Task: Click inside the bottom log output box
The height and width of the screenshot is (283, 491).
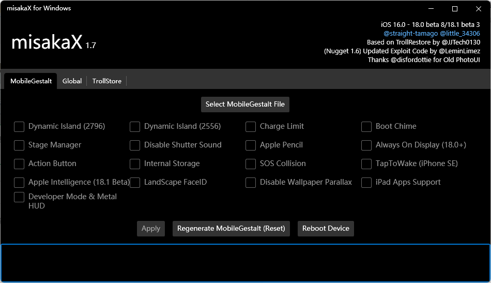Action: [x=245, y=263]
